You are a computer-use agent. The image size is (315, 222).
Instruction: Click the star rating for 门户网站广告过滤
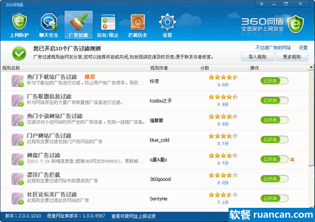pos(223,136)
